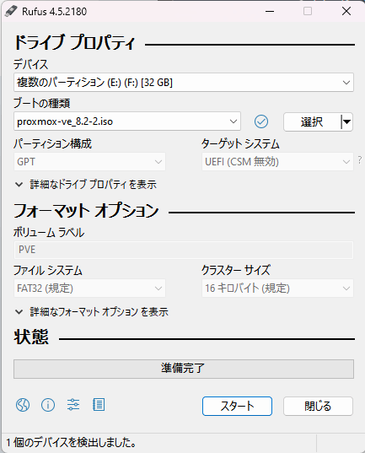Open the 選択 button split arrow
The height and width of the screenshot is (453, 365).
pos(346,121)
